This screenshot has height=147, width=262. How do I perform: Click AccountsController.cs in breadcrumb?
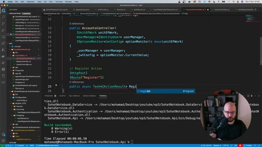(x=89, y=13)
